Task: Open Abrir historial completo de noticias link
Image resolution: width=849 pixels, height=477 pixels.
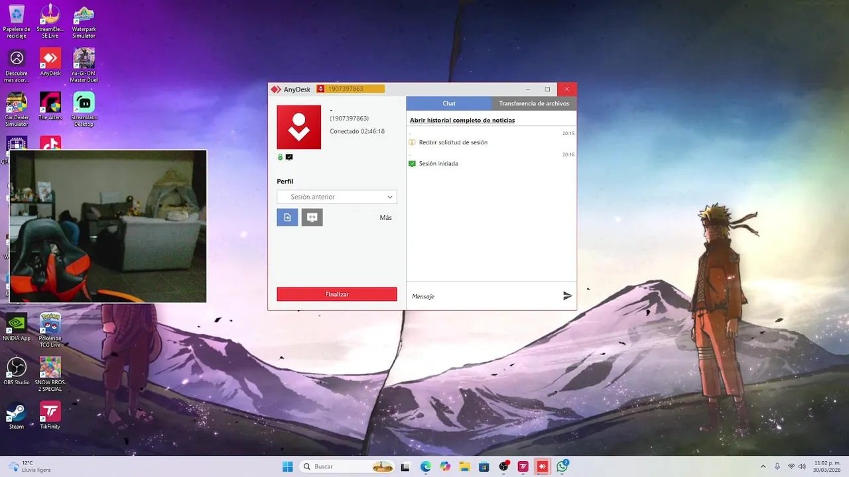Action: 462,121
